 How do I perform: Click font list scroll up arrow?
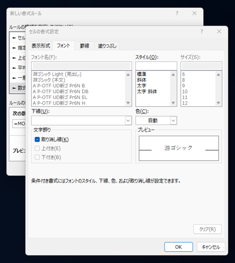click(x=128, y=74)
